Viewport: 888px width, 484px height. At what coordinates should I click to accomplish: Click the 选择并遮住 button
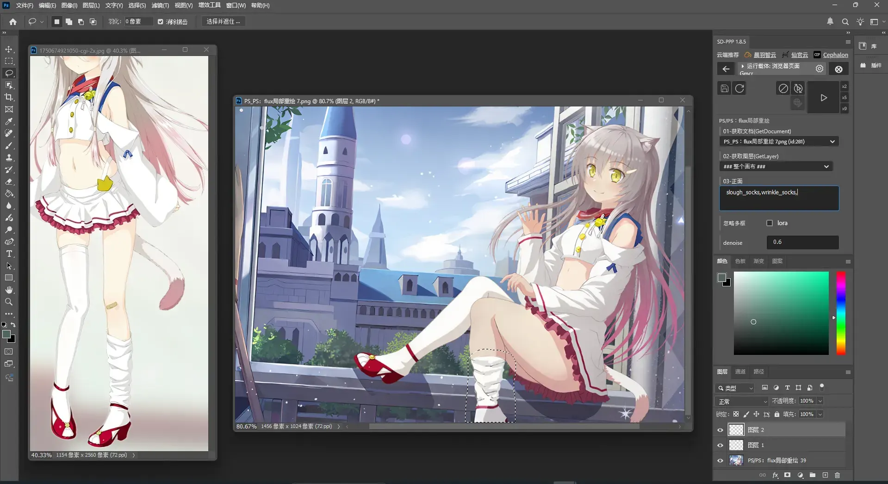click(x=224, y=22)
